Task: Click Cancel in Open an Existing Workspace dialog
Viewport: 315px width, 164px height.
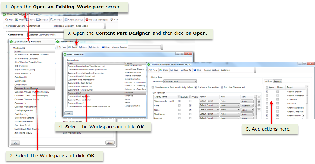Action: click(x=109, y=143)
